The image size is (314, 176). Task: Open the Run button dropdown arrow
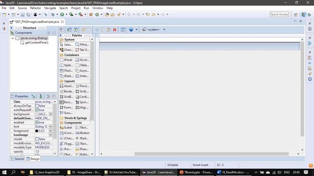point(66,14)
